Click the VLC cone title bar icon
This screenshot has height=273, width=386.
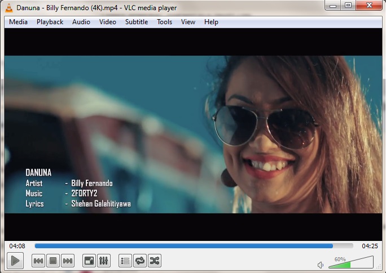9,8
